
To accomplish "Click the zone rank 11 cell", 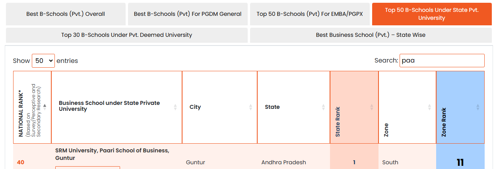I will 460,162.
